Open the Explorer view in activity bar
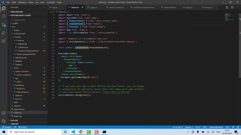Image resolution: width=241 pixels, height=135 pixels. pos(3,8)
